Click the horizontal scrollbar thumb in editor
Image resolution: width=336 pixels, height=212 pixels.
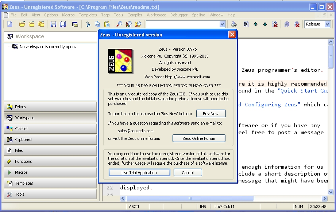[x=190, y=198]
